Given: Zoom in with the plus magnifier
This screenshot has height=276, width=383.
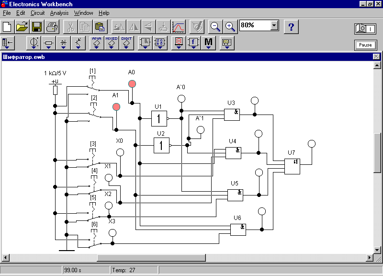Looking at the screenshot, I should point(230,27).
